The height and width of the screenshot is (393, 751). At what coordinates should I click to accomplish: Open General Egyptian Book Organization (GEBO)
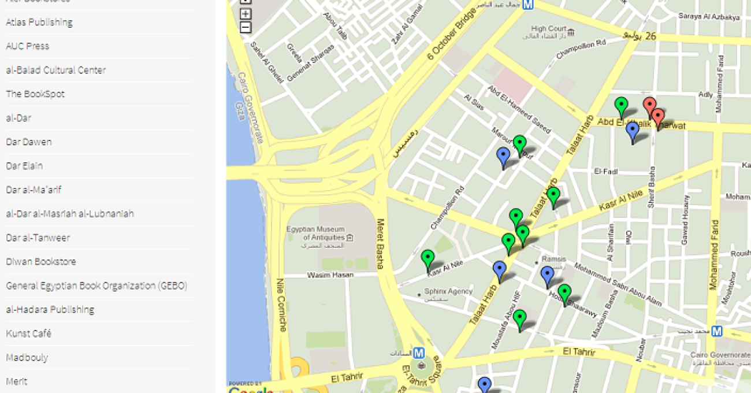tap(96, 286)
